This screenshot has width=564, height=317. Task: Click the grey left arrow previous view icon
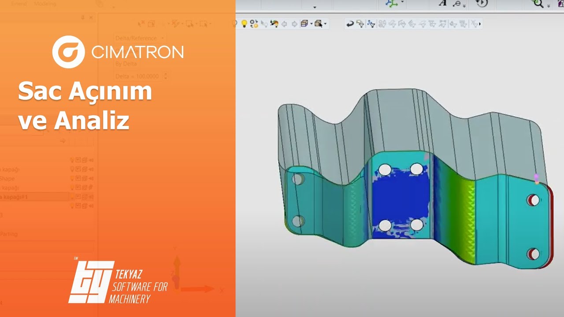click(284, 24)
